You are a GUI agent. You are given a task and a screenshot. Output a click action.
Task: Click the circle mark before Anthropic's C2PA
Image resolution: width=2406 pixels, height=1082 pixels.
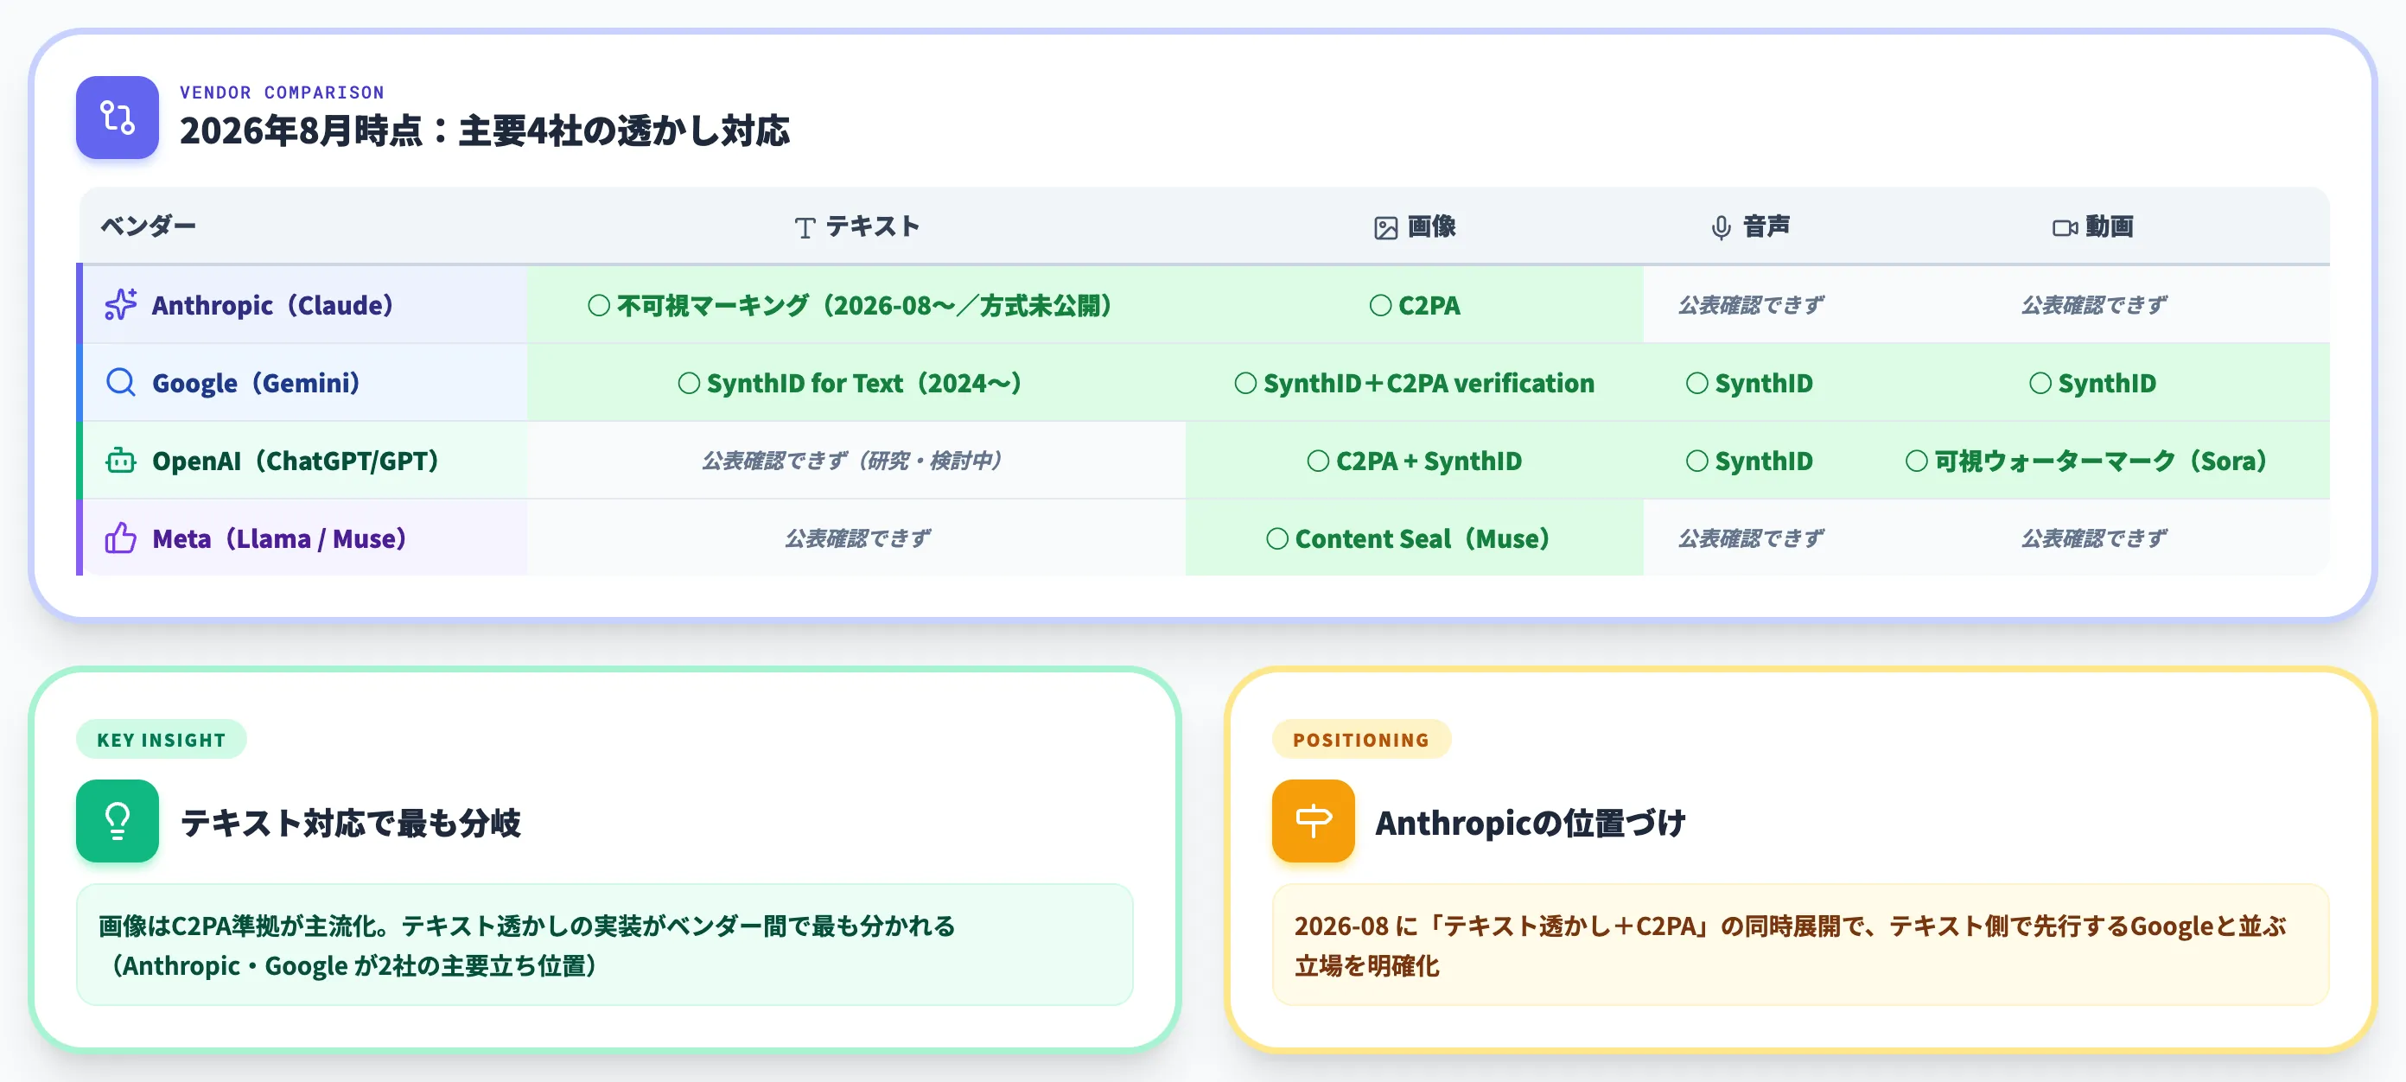[1380, 306]
